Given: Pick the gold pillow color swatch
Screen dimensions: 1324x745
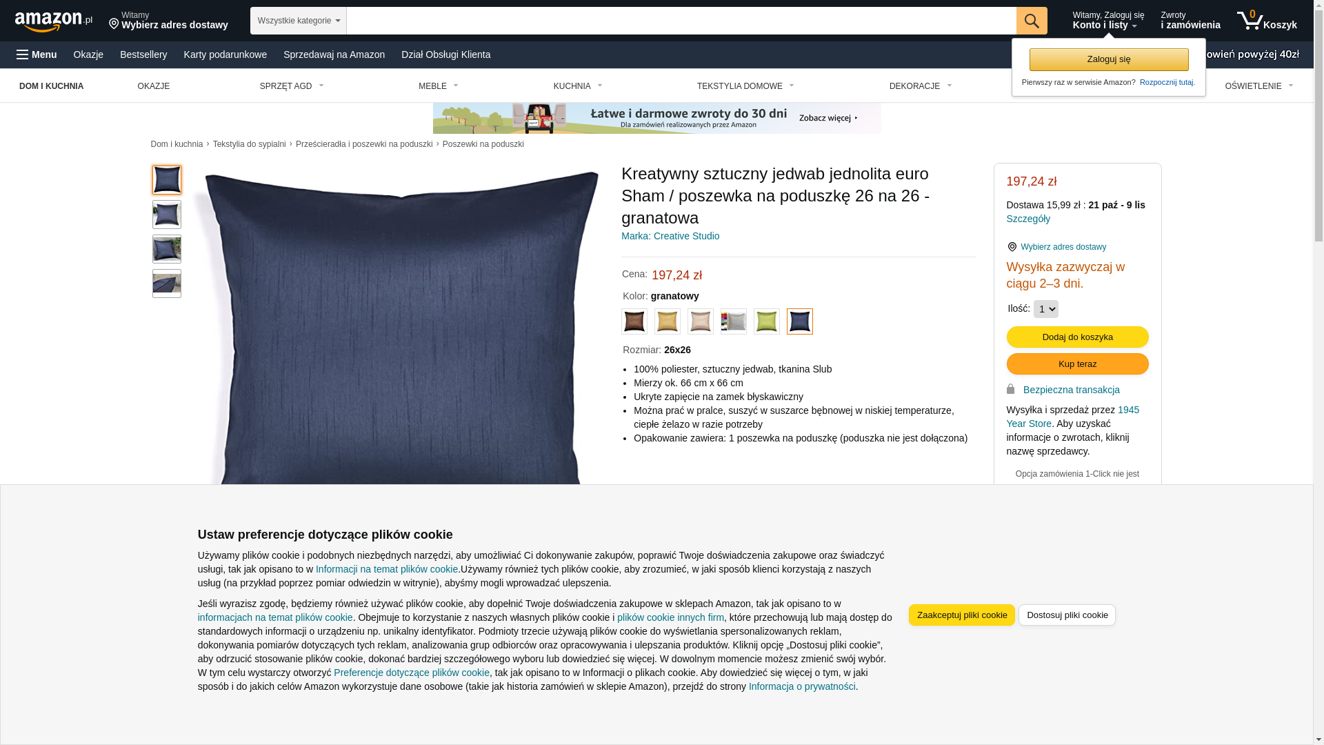Looking at the screenshot, I should point(668,321).
